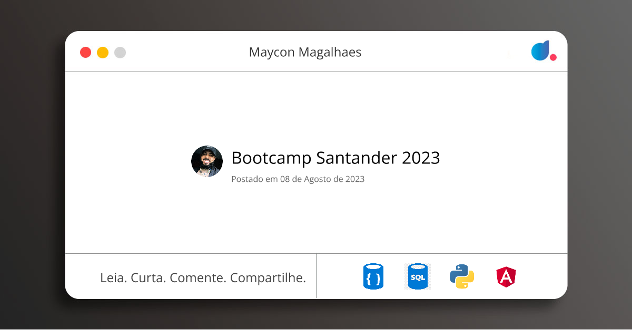Click the DIO logo in the top right
This screenshot has height=330, width=632.
tap(541, 51)
